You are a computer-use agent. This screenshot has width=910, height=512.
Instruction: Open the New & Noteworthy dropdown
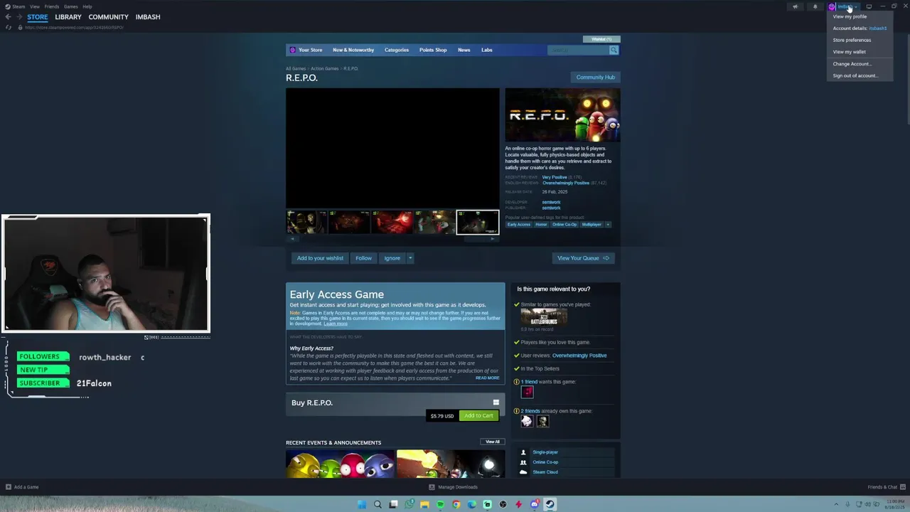353,50
